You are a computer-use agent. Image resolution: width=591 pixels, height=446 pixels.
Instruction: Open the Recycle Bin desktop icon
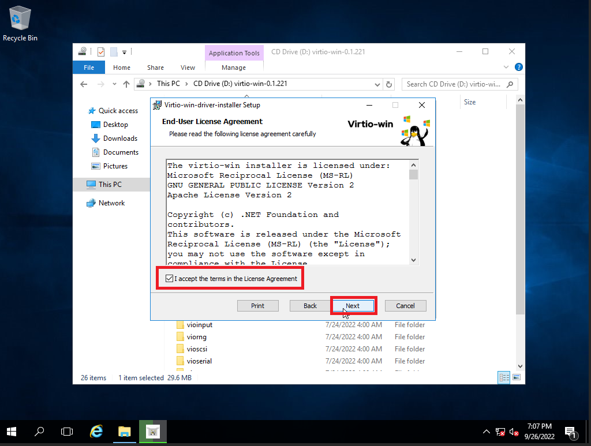click(20, 23)
